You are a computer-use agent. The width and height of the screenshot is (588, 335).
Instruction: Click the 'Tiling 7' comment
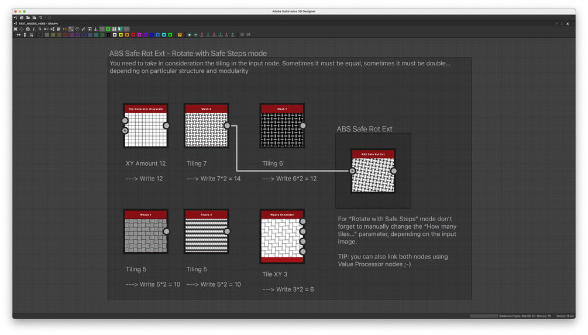[197, 163]
